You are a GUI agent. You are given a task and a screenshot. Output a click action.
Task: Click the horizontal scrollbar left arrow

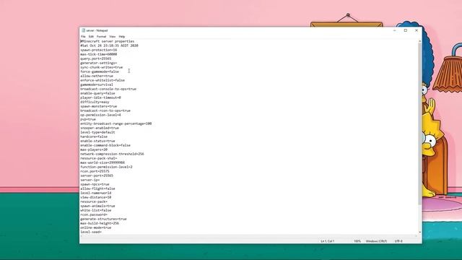(82, 236)
